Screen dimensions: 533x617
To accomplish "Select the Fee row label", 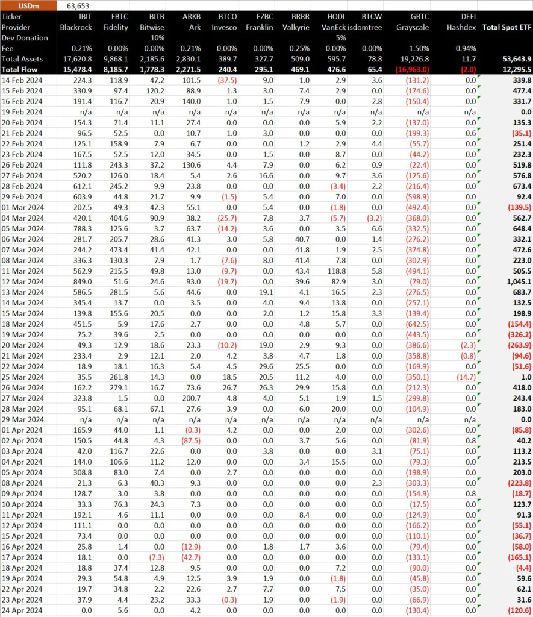I will 7,48.
